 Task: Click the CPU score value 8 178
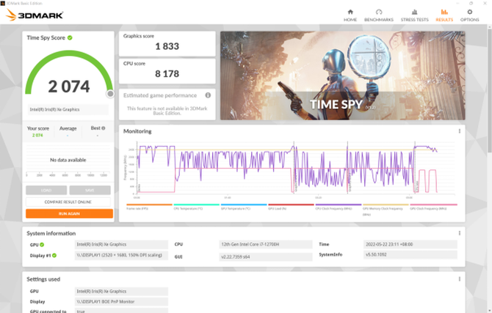coord(167,74)
